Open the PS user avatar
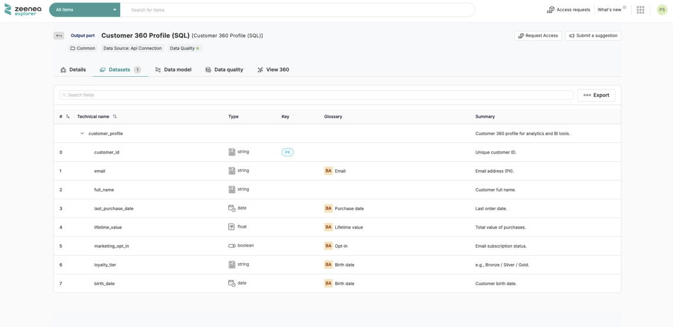This screenshot has height=327, width=673. tap(662, 10)
